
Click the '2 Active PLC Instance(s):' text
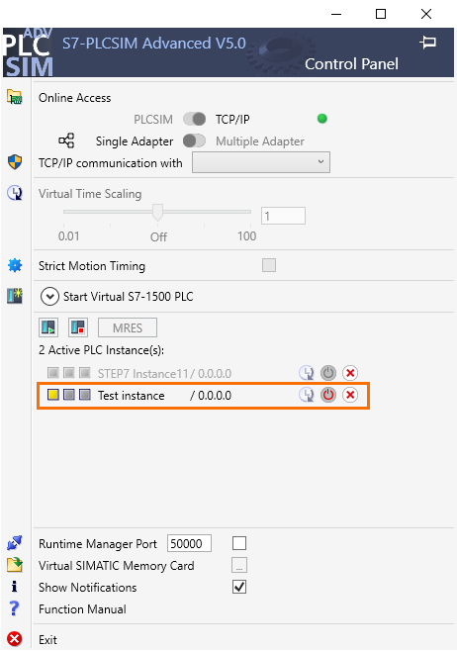(x=101, y=350)
